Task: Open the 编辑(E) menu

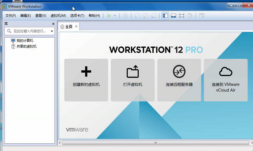Action: click(26, 16)
